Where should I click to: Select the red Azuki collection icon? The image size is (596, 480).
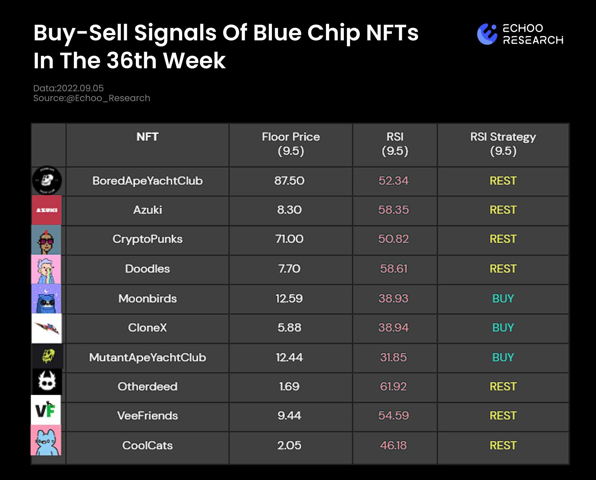(x=47, y=210)
